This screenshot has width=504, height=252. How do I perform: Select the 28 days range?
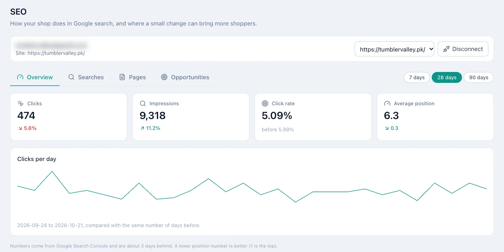447,78
